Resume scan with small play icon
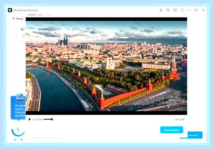213x149 pixels. point(15,139)
